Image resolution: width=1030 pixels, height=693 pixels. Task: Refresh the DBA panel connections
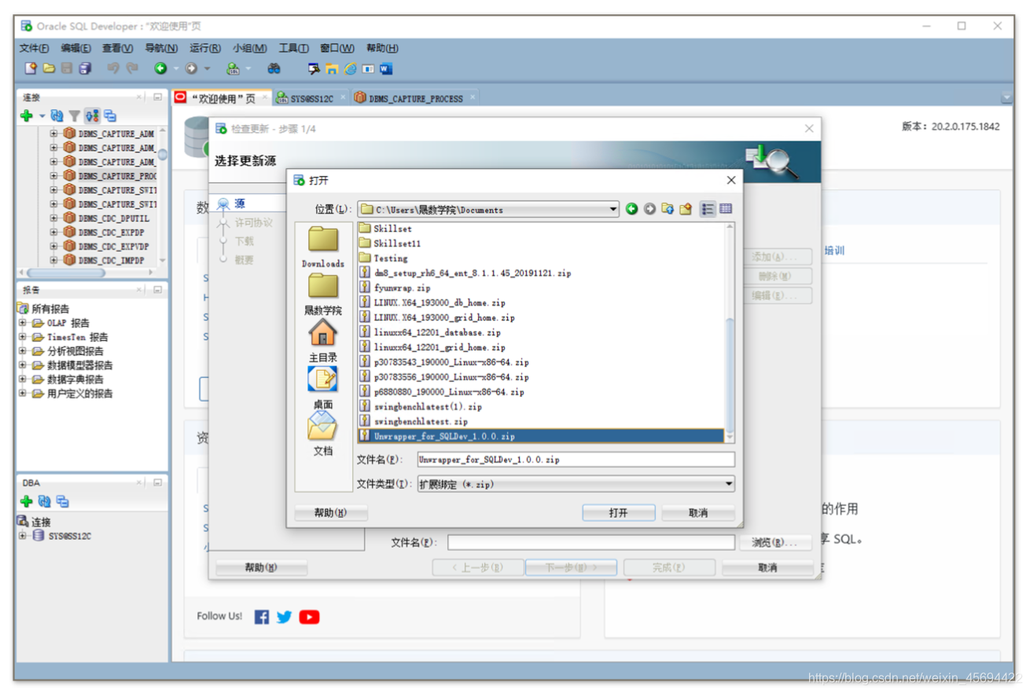pyautogui.click(x=44, y=501)
